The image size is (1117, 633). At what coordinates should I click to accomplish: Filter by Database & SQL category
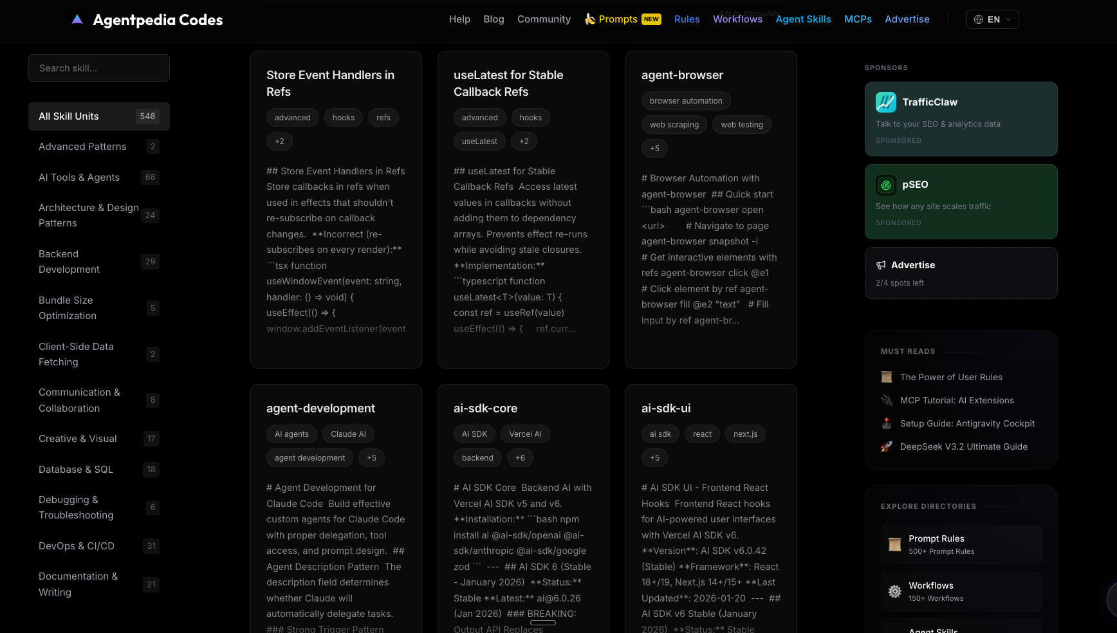point(99,470)
